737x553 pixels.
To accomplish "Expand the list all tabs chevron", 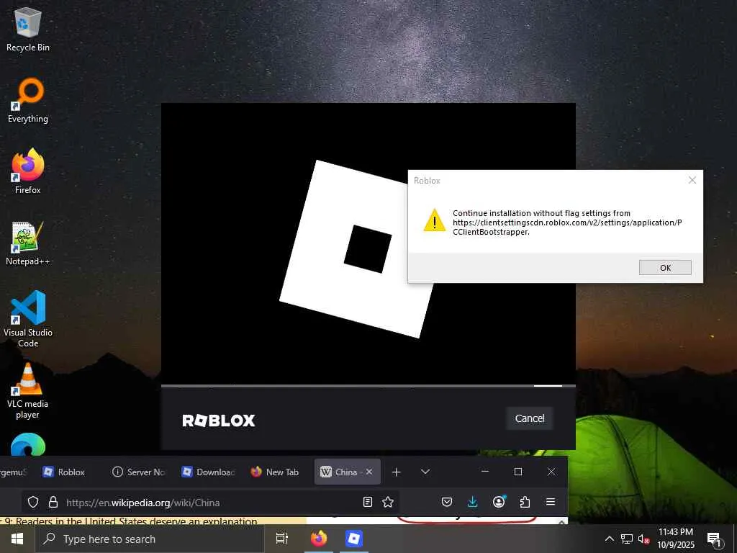I will [x=425, y=472].
